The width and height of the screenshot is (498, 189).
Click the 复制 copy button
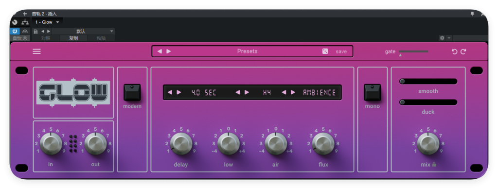[x=73, y=38]
